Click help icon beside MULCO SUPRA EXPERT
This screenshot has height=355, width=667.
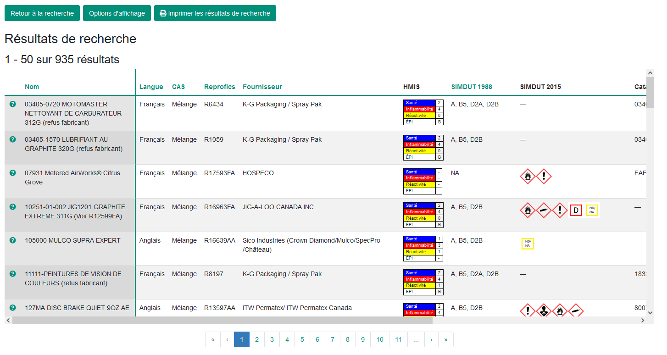pyautogui.click(x=13, y=240)
